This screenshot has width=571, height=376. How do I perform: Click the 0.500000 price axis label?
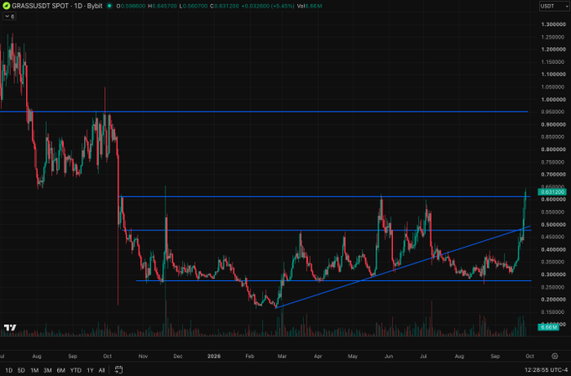tap(553, 225)
